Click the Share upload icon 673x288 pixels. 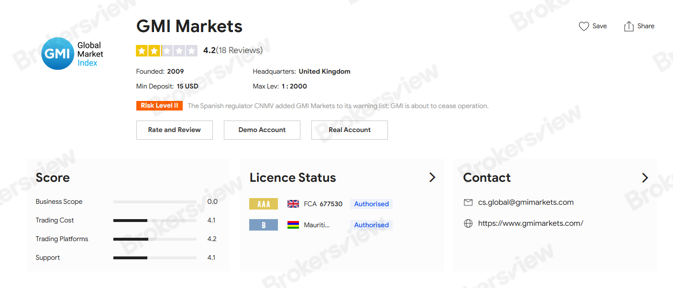coord(629,26)
